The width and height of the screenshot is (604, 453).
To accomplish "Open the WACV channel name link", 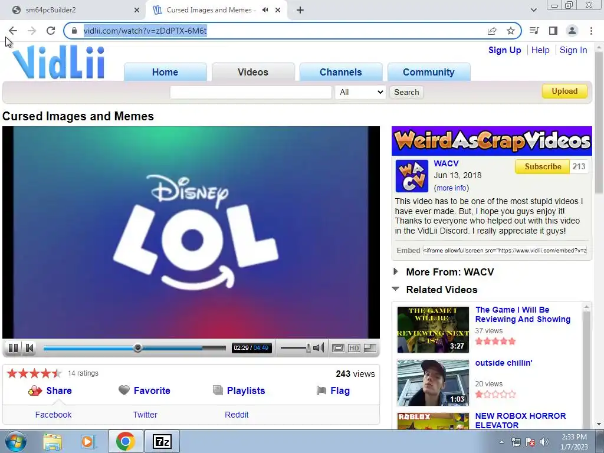I will click(x=446, y=163).
